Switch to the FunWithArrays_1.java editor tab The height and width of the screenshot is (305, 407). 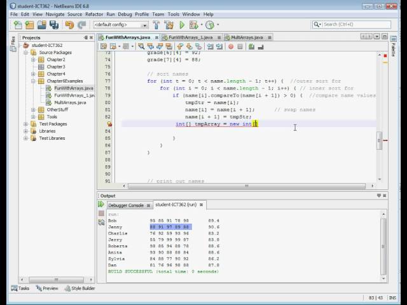coord(191,37)
